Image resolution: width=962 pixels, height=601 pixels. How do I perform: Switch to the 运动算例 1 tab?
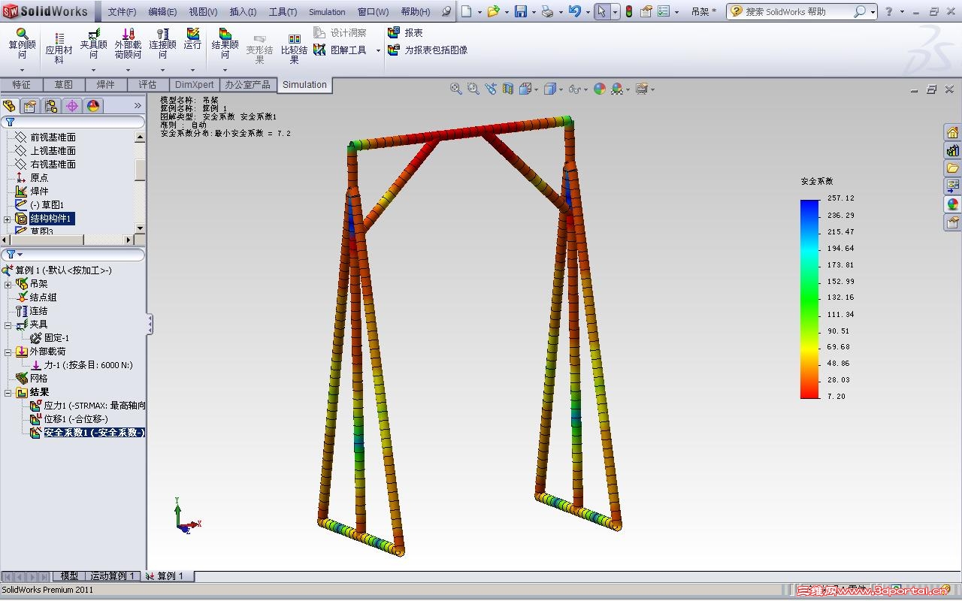pyautogui.click(x=112, y=576)
